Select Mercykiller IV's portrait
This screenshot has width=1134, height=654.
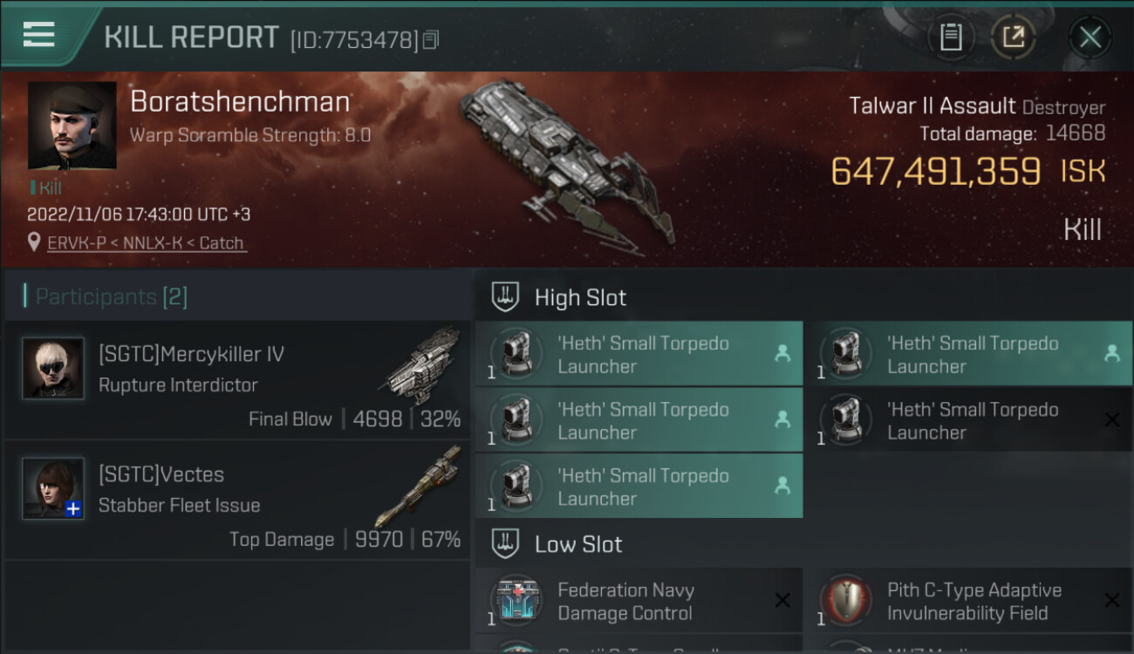(x=53, y=368)
